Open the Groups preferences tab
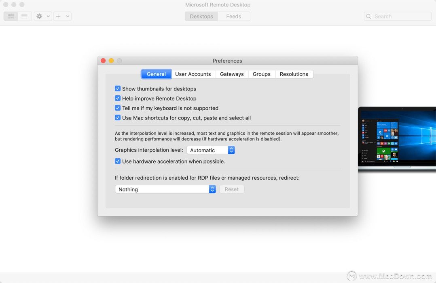436x283 pixels. [x=261, y=74]
